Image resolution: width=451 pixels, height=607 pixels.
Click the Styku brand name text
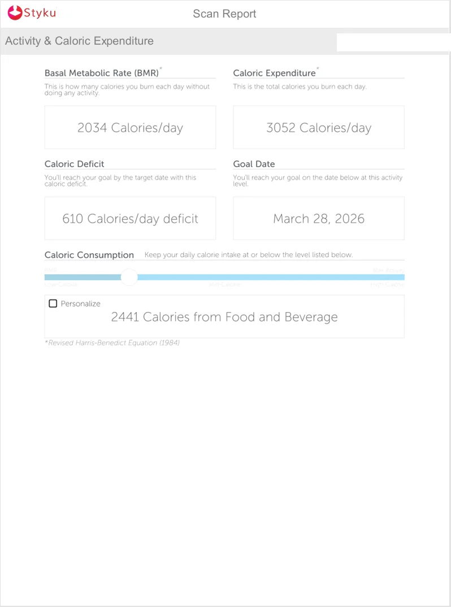(x=40, y=13)
